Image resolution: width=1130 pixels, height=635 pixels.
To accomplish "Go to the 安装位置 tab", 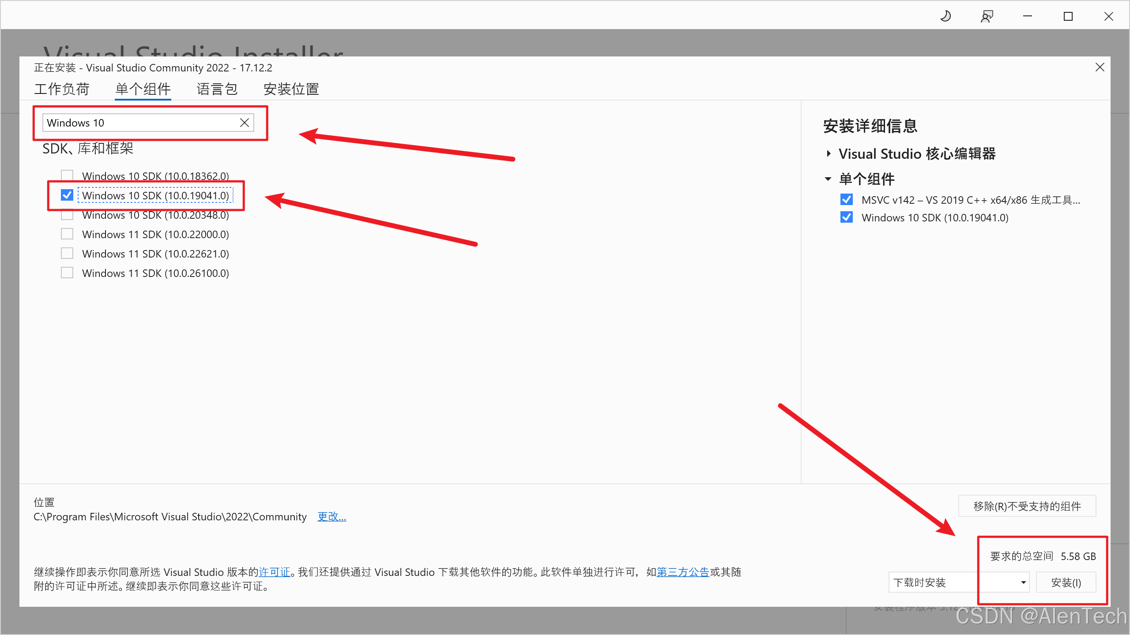I will pos(291,89).
